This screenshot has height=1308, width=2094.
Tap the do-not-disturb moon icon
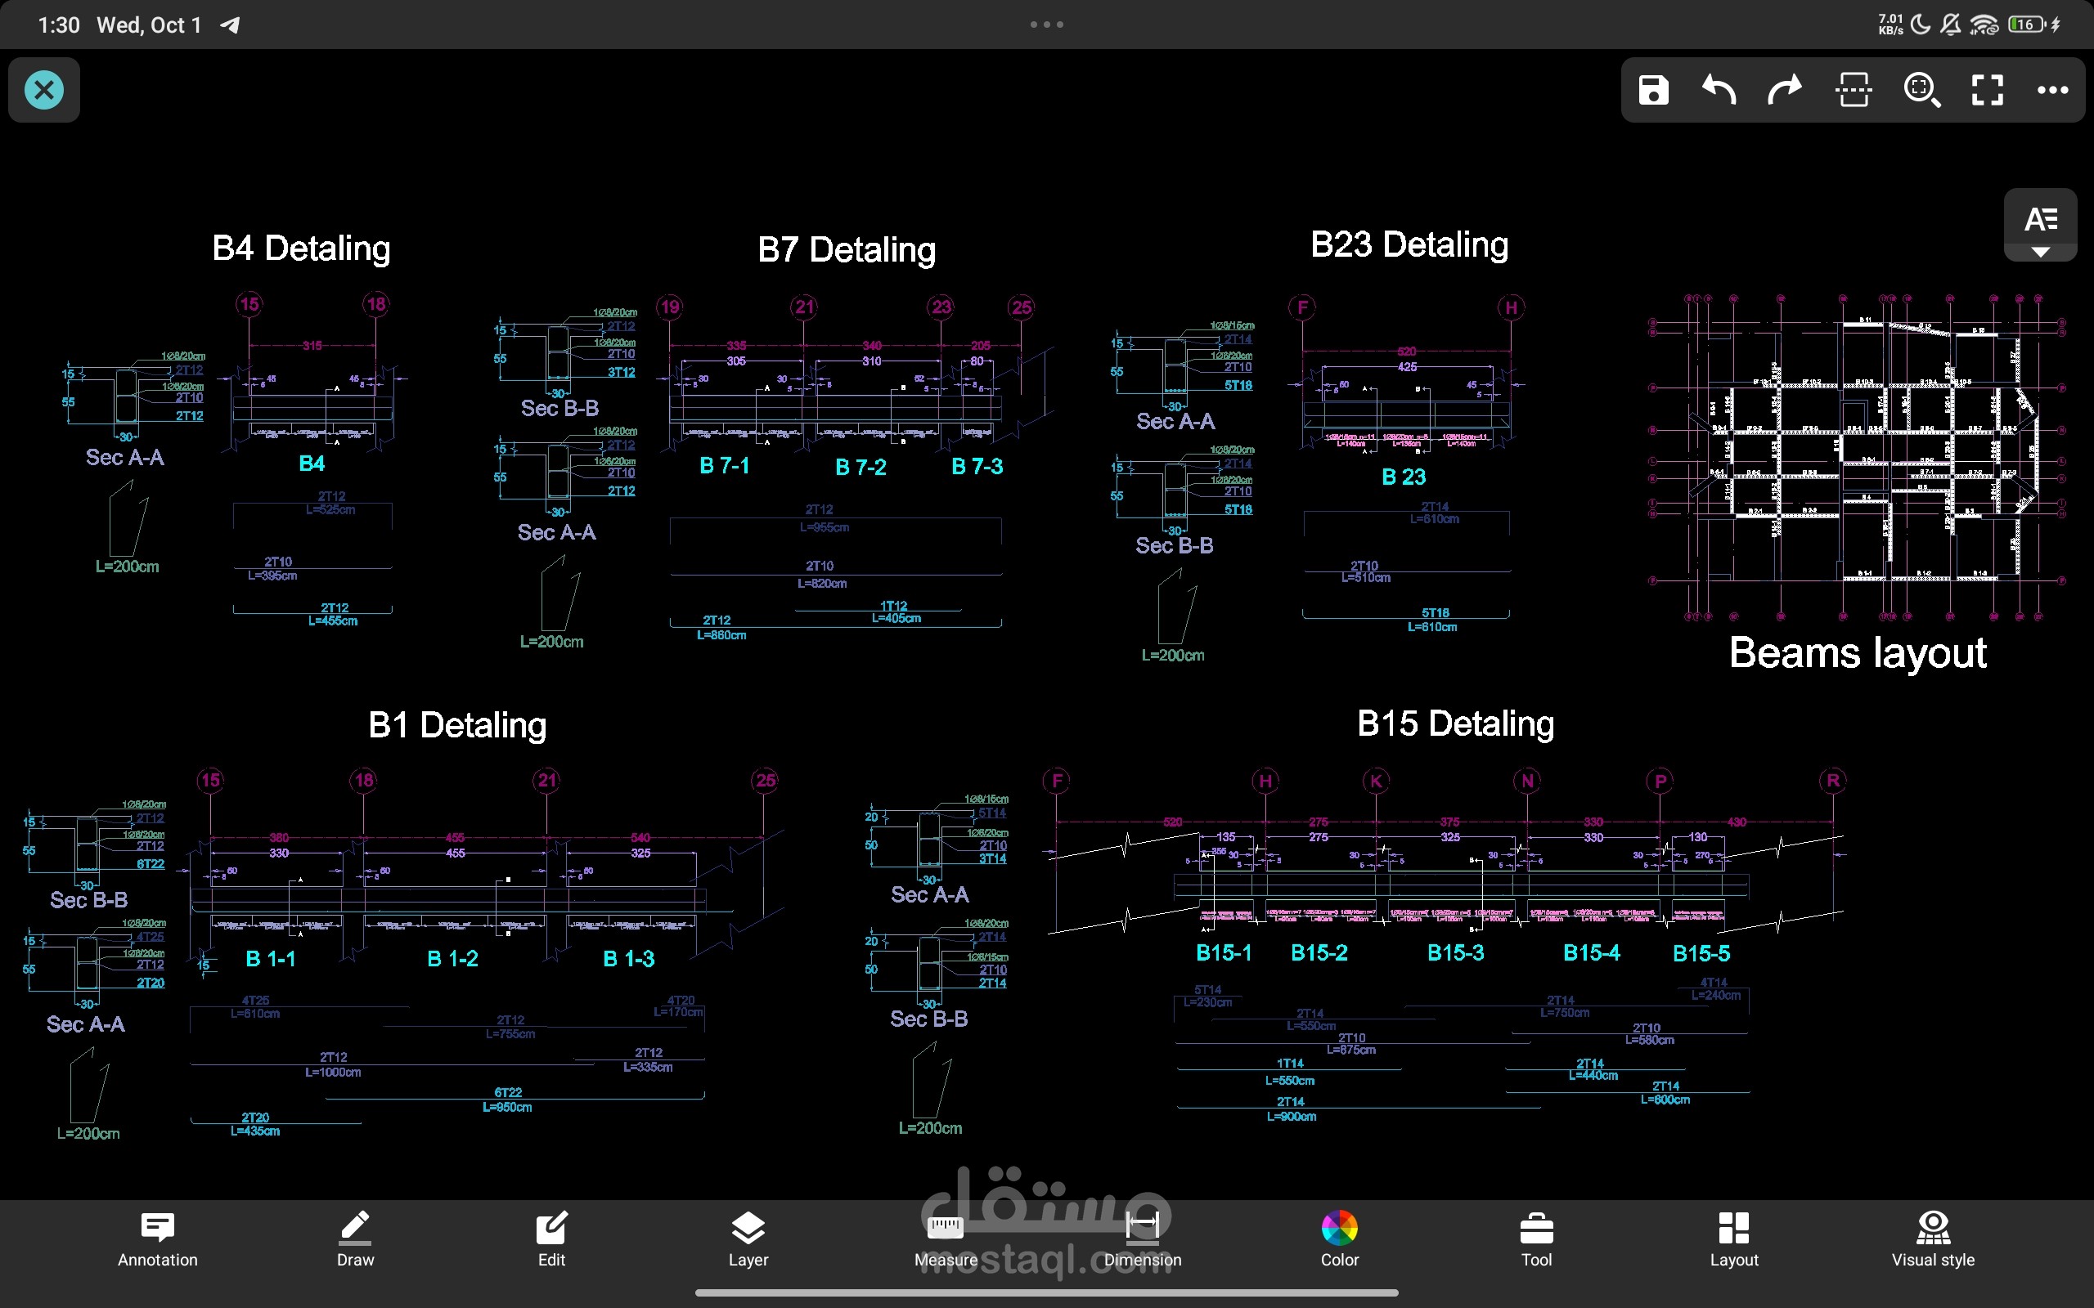tap(1920, 25)
